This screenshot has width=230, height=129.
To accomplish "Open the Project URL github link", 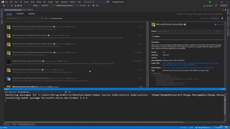I will (190, 64).
